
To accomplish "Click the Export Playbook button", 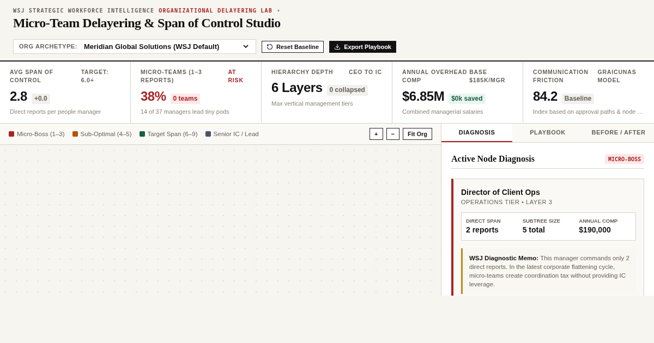I will click(x=362, y=47).
